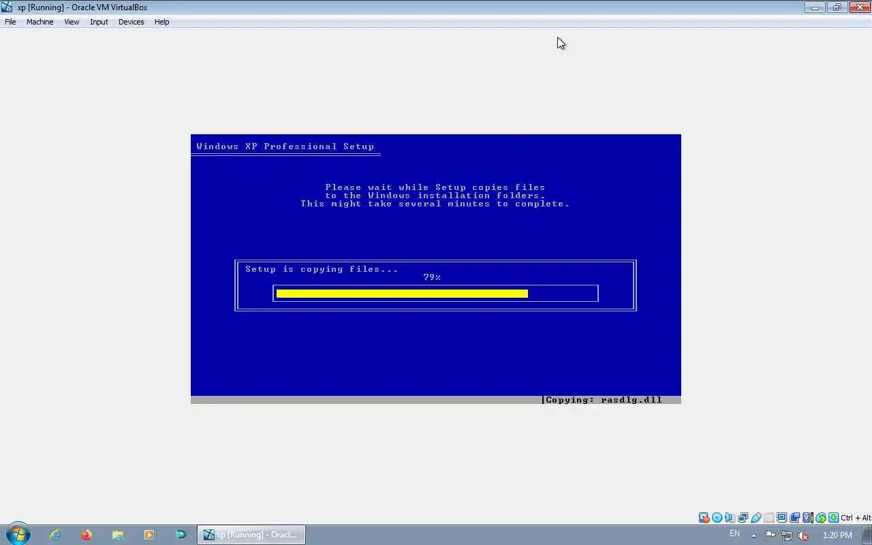Open the Devices menu
Viewport: 872px width, 545px height.
coord(131,22)
